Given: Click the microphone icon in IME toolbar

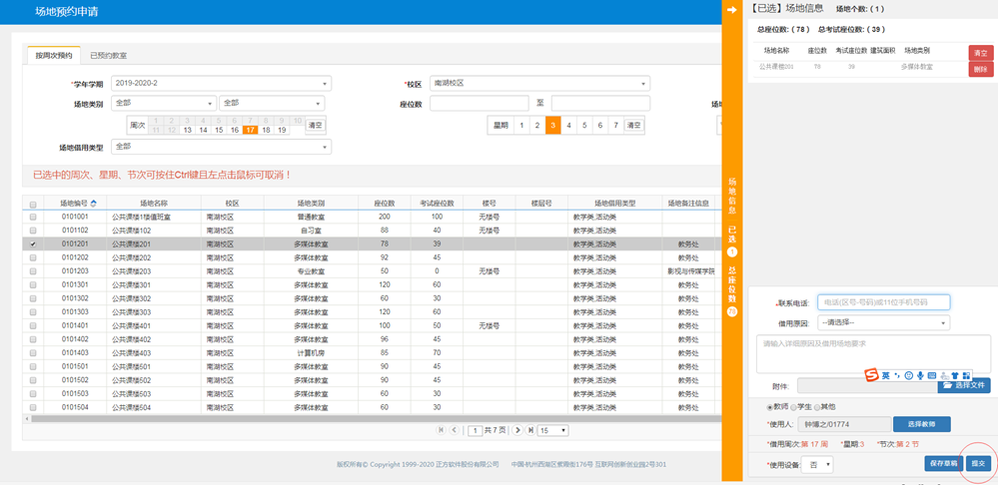Looking at the screenshot, I should [x=920, y=375].
